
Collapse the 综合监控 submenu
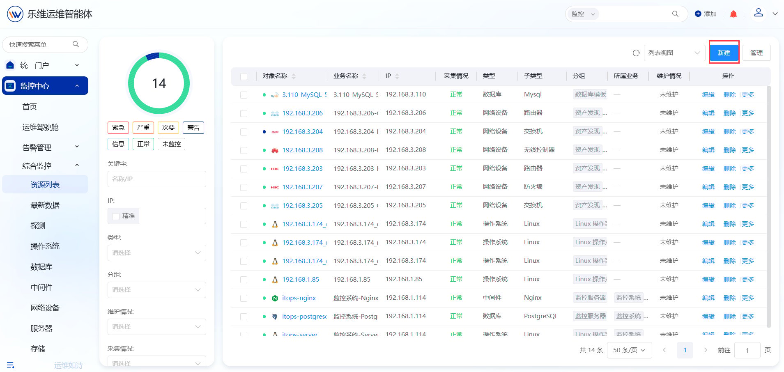point(77,165)
